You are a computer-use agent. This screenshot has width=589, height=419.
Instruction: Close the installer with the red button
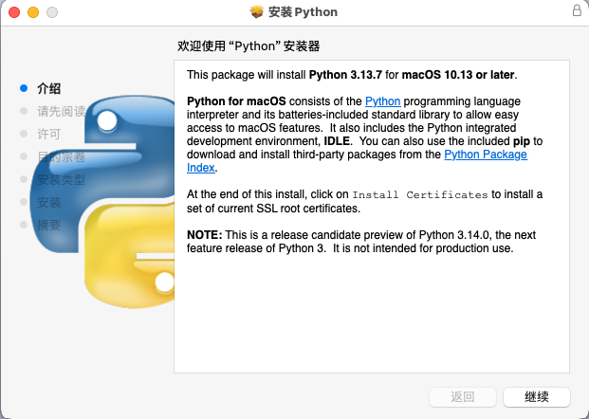pyautogui.click(x=14, y=12)
